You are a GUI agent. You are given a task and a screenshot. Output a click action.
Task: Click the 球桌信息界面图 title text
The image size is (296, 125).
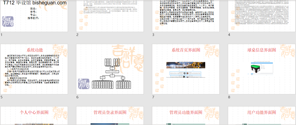coord(262,50)
